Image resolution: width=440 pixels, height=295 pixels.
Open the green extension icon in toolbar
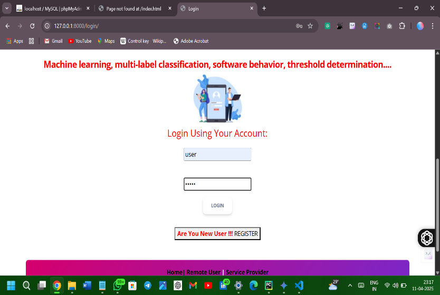pos(328,26)
